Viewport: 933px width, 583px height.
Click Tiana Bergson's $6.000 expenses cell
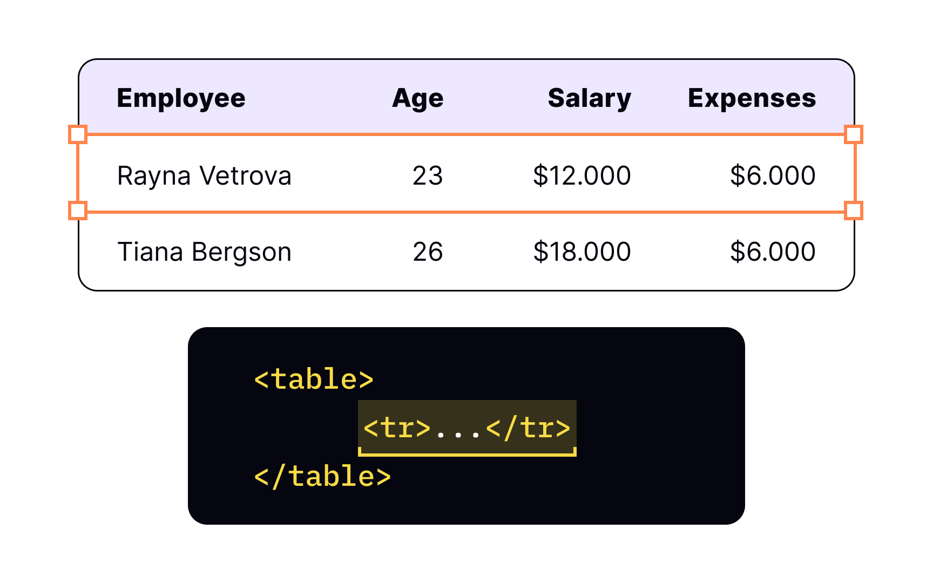click(x=773, y=252)
